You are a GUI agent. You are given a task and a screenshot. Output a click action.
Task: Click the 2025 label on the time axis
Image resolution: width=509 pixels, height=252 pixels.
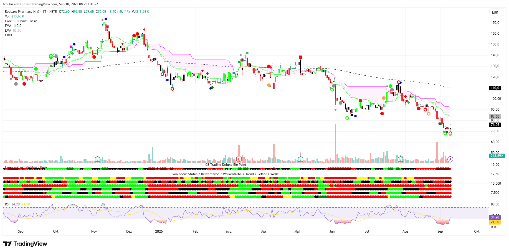(159, 231)
